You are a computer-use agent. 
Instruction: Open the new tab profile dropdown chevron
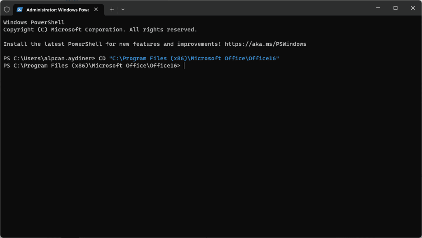(122, 9)
